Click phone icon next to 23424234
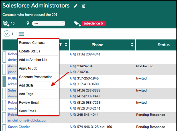This screenshot has width=177, height=131. tap(71, 66)
